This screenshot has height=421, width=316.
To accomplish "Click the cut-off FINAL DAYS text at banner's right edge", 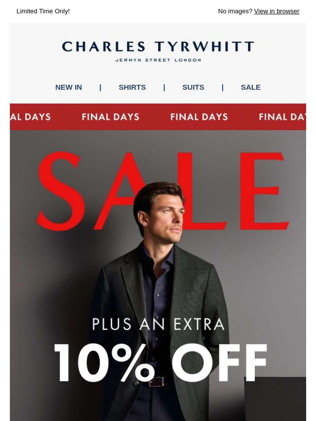I will 282,117.
